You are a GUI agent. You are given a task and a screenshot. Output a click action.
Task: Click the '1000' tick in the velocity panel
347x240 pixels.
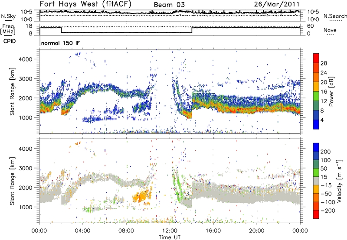point(25,207)
